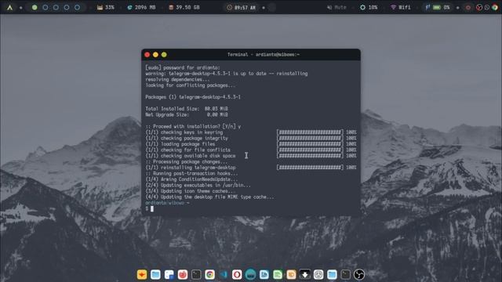
Task: Launch Chrome from the dock
Action: (209, 274)
